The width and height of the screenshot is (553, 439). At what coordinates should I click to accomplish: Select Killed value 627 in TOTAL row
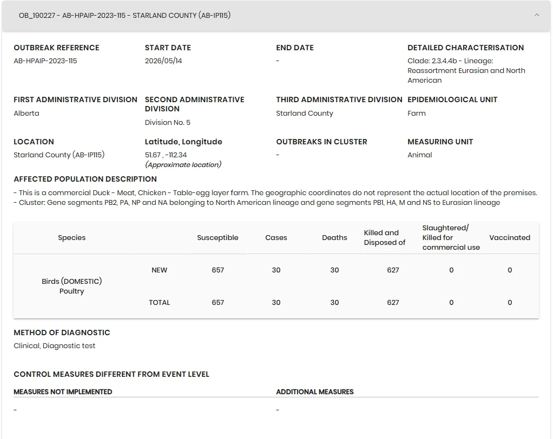(393, 303)
